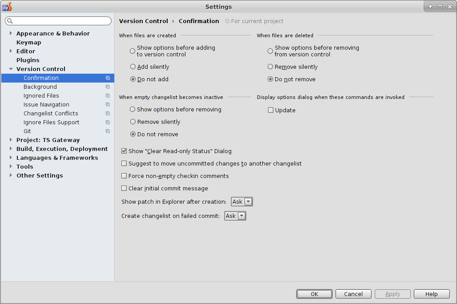The image size is (457, 304).
Task: Select Changelist Conflicts settings
Action: point(51,114)
